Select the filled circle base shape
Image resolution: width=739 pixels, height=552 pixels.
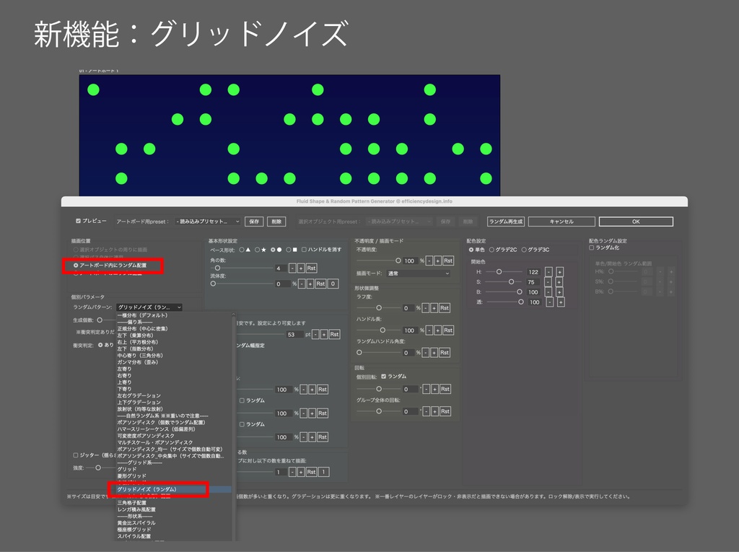click(273, 250)
